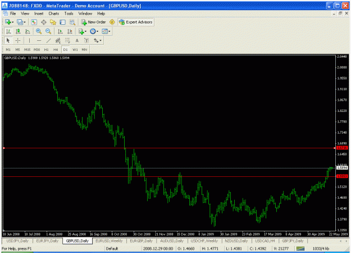The width and height of the screenshot is (351, 253).
Task: Click the MetaTrader document icon beside File
Action: [5, 13]
